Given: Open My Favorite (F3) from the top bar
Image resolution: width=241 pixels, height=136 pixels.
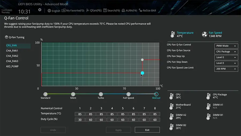Looking at the screenshot, I should pos(73,11).
